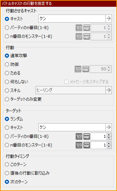
Task: Choose target パーティのn番目(1-8) option
Action: click(27, 136)
